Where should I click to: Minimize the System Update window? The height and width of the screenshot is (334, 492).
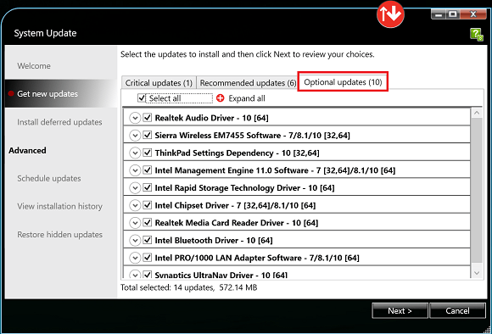439,14
